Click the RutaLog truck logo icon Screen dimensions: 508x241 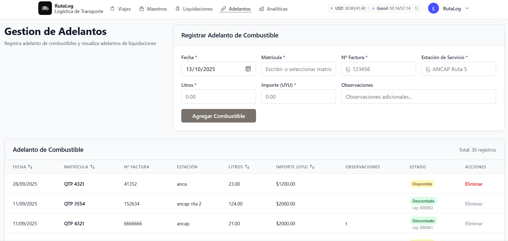tap(45, 8)
